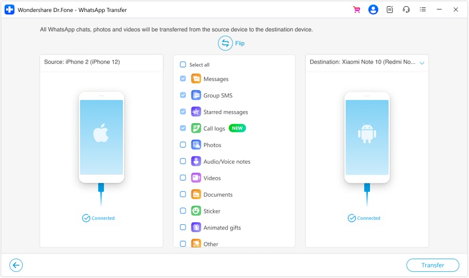Click the Other category icon
Viewport: 469px width, 278px height.
(196, 243)
